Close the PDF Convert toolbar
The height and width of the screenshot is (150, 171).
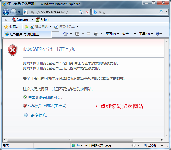(x=6, y=20)
